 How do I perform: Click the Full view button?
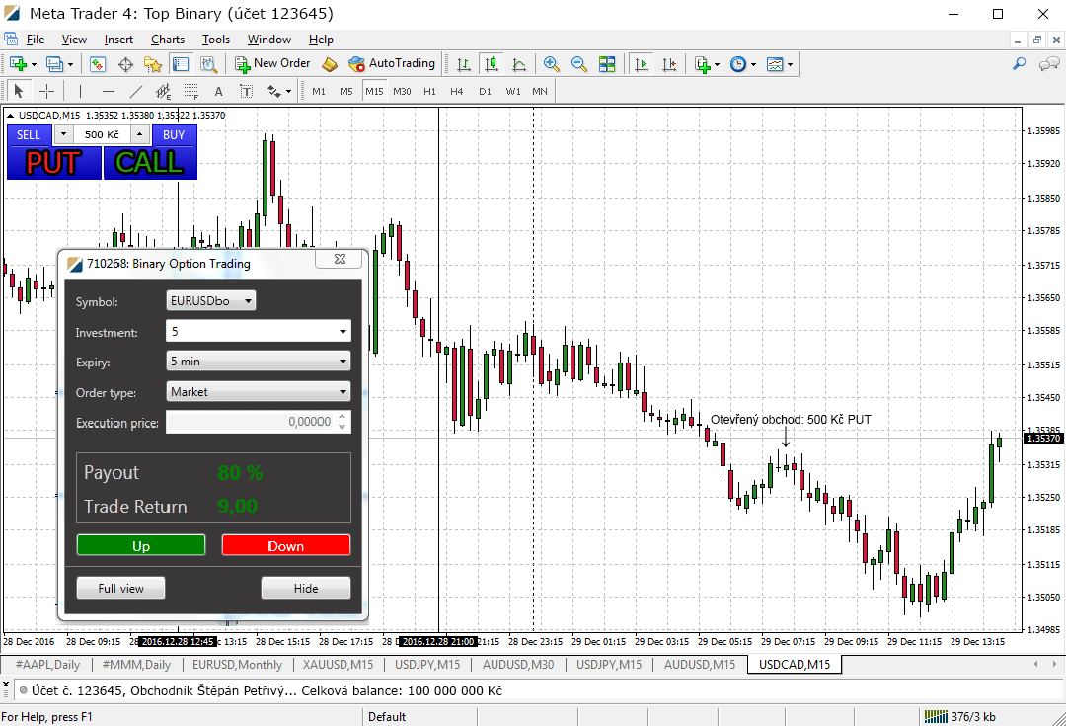click(121, 588)
